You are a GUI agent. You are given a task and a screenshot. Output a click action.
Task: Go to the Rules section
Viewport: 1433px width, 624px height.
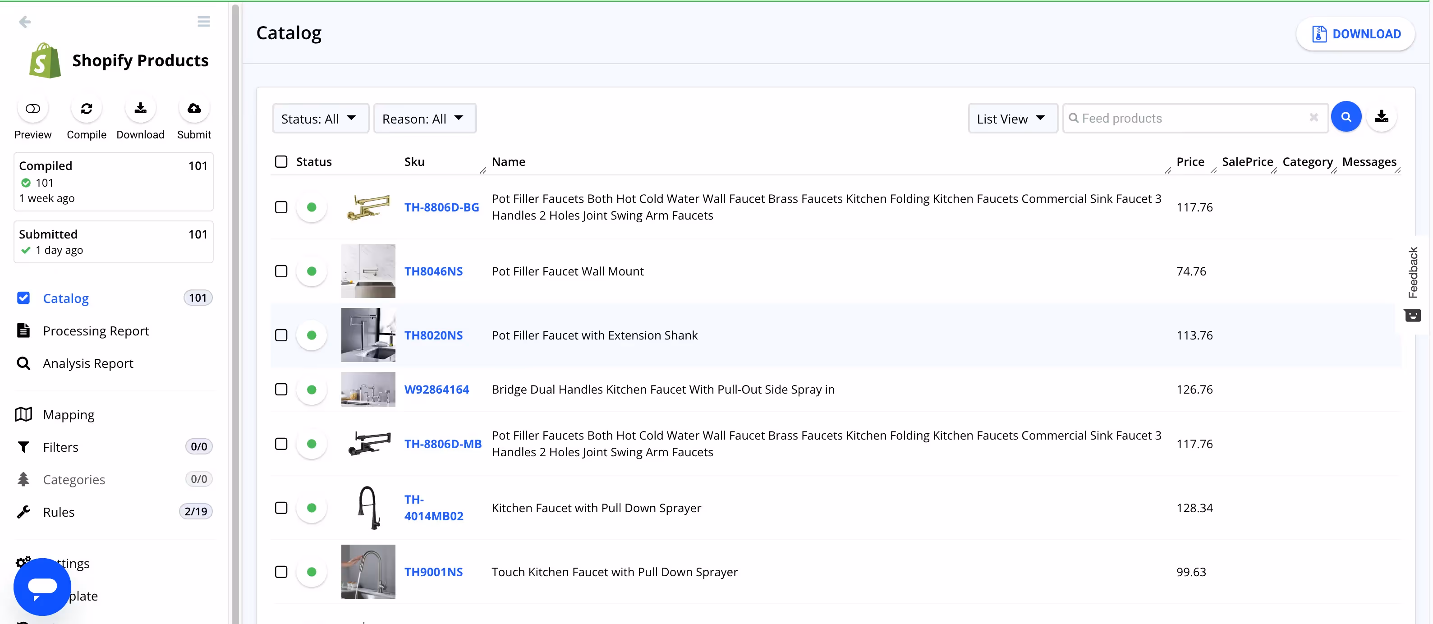(x=59, y=512)
